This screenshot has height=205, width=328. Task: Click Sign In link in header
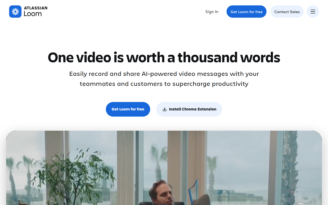coord(212,12)
